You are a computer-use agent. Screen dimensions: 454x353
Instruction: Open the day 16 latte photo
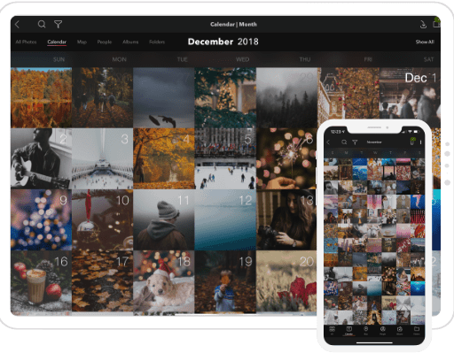pos(41,281)
